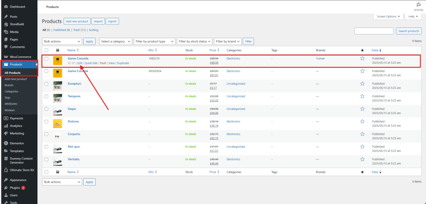Click the product search input field
The height and width of the screenshot is (204, 426).
pos(374,31)
